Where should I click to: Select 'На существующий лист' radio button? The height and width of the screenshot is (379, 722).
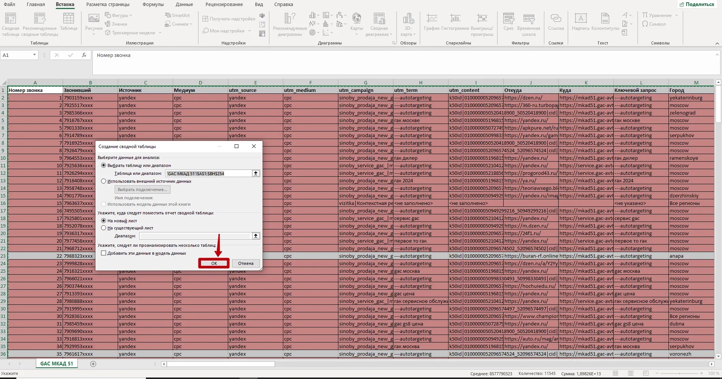pyautogui.click(x=104, y=228)
